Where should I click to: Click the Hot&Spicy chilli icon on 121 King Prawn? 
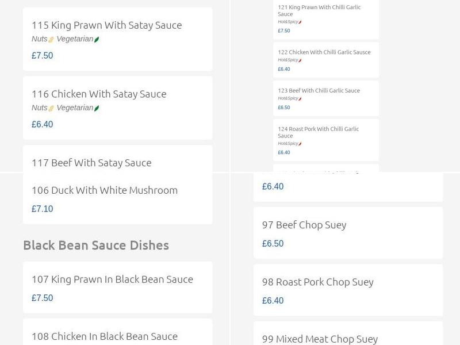pos(300,22)
